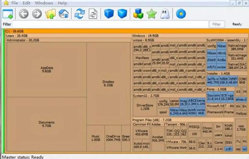Go back with the left arrow icon
The width and height of the screenshot is (249, 159).
24,14
